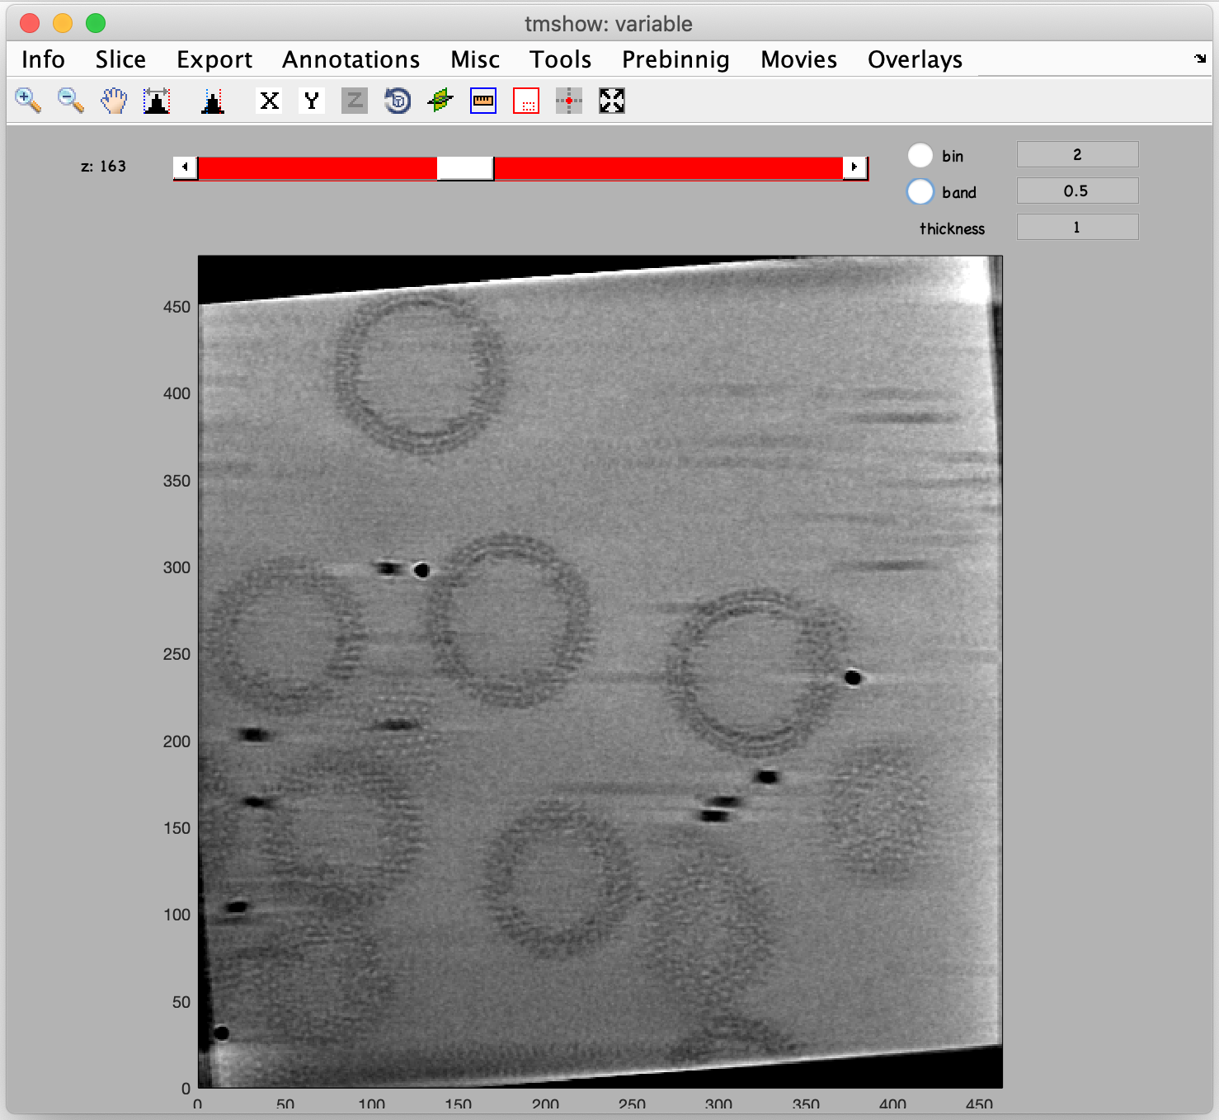
Task: Click the rotate 3D view icon
Action: (x=398, y=101)
